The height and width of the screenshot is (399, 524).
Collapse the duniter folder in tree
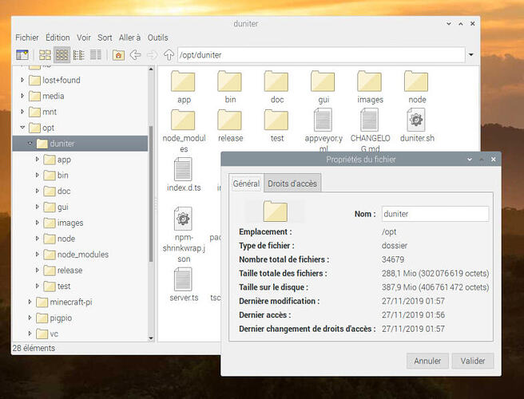[x=30, y=144]
